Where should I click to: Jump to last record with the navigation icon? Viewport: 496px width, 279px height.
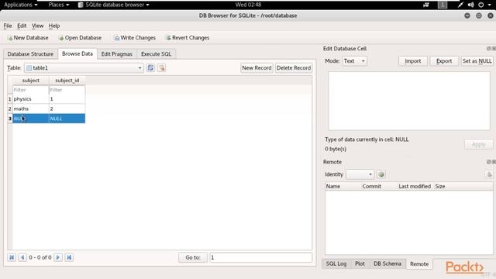click(x=69, y=257)
